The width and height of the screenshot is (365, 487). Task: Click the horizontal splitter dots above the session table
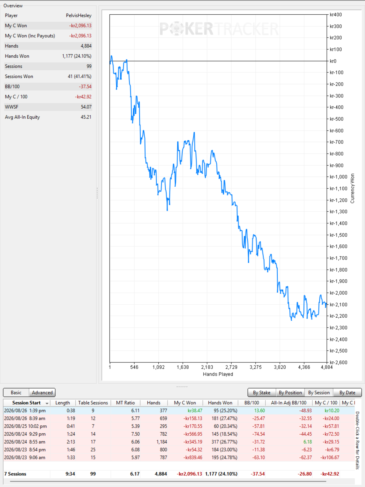point(182,387)
